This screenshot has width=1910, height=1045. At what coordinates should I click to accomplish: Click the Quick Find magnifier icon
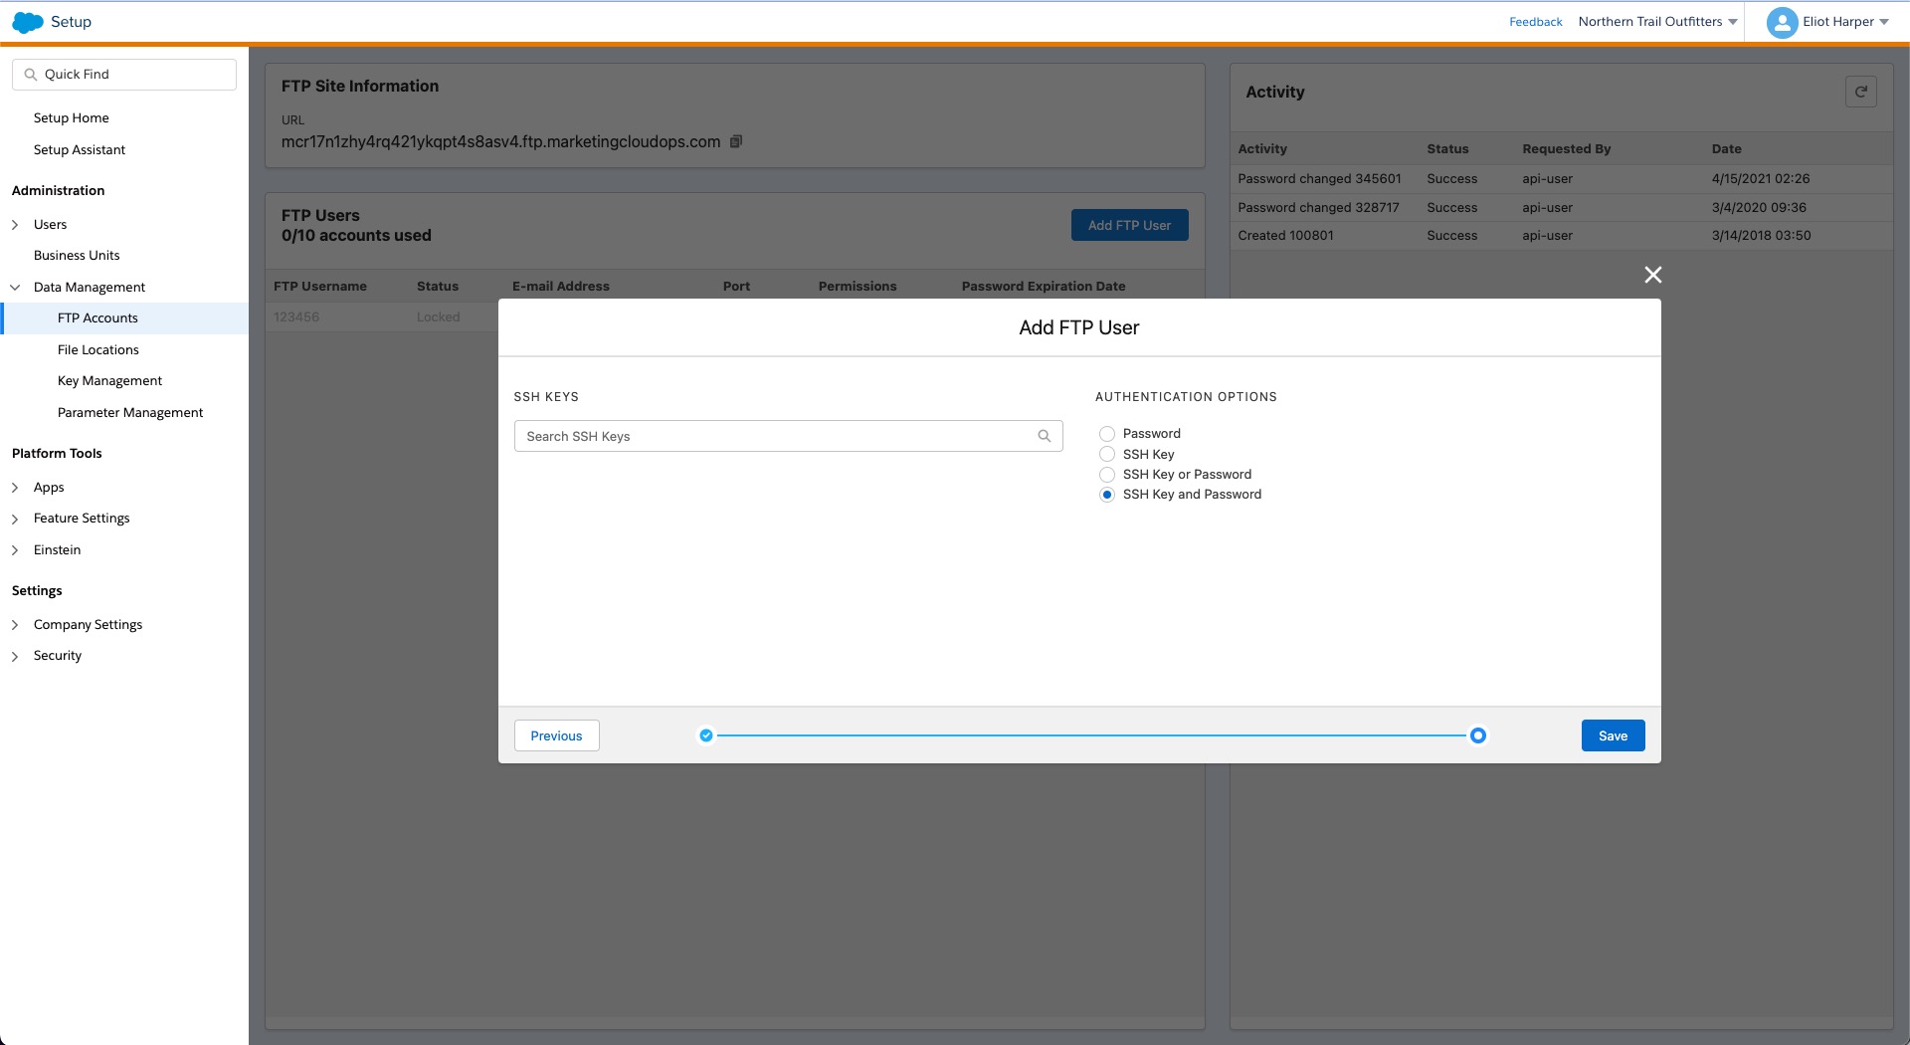click(x=31, y=75)
